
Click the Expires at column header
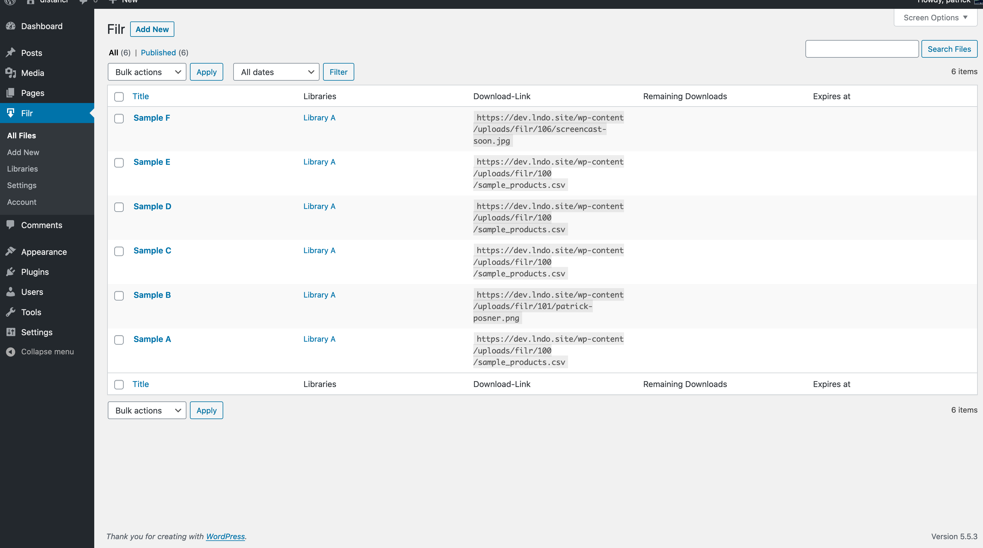click(x=832, y=96)
